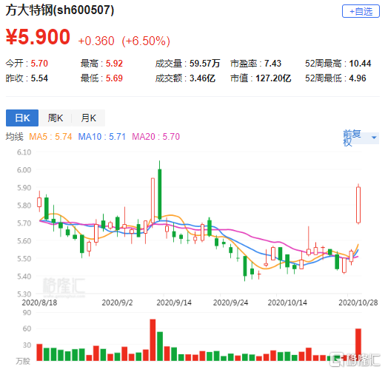
Task: Click the price change value +0.360
Action: tap(96, 41)
